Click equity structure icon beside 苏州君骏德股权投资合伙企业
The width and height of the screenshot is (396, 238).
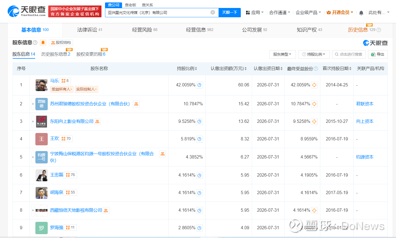pos(136,104)
